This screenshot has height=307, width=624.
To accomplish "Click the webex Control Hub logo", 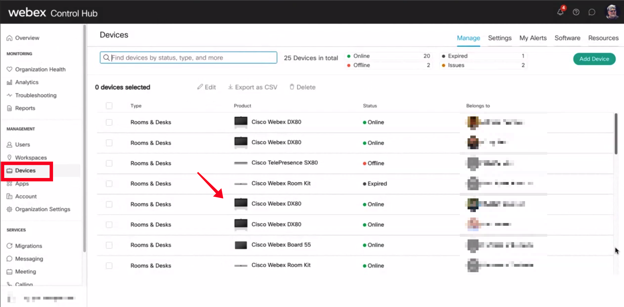I will [53, 13].
